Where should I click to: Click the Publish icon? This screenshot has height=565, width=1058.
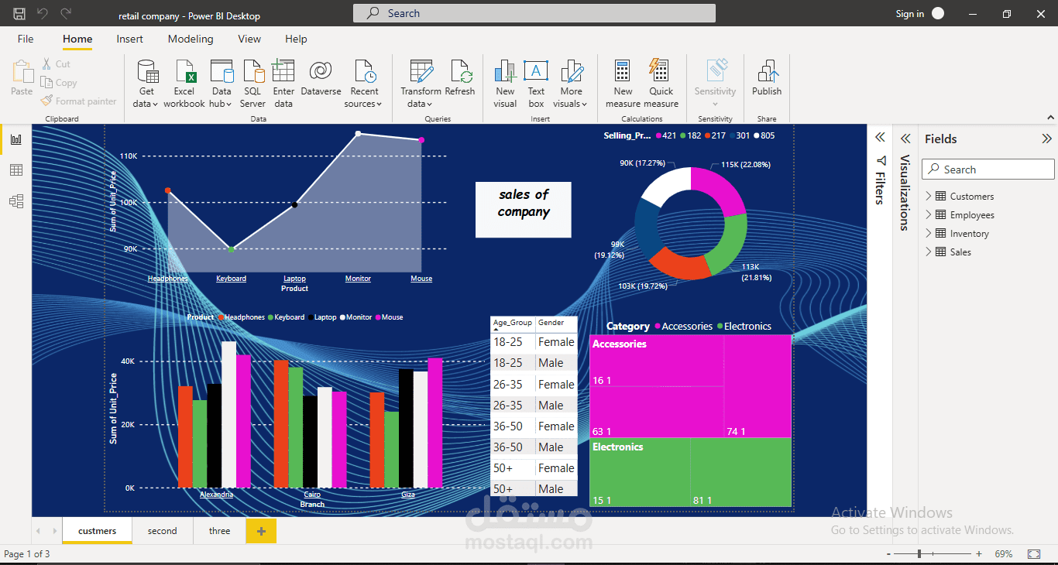pyautogui.click(x=767, y=72)
